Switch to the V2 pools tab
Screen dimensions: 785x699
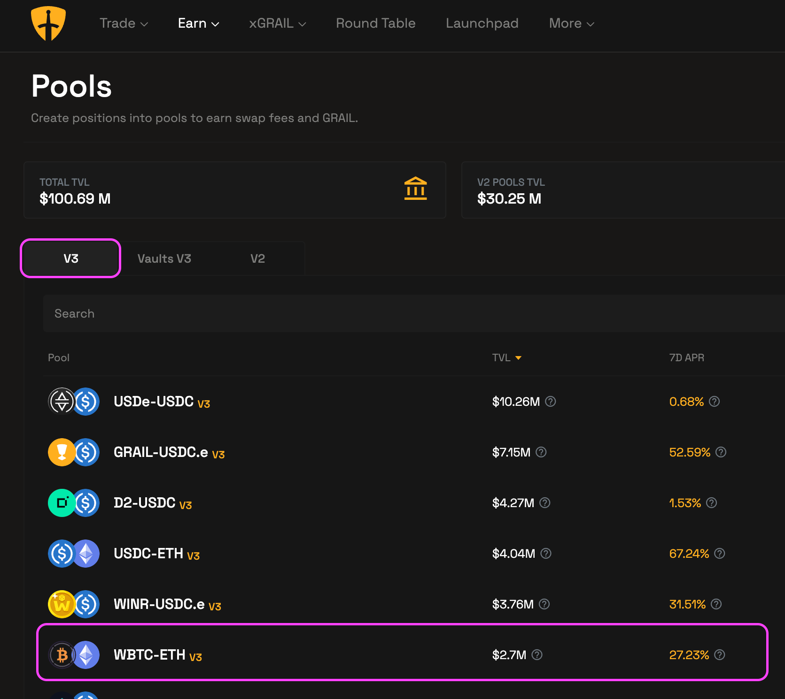coord(257,258)
